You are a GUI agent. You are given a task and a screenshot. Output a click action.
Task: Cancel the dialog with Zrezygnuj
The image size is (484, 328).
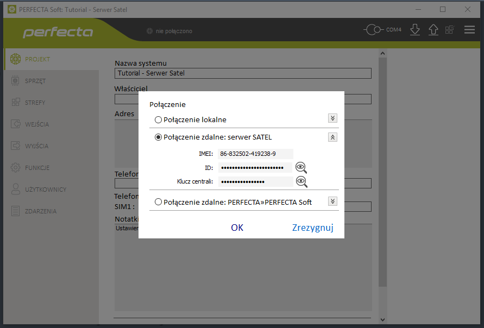[313, 228]
